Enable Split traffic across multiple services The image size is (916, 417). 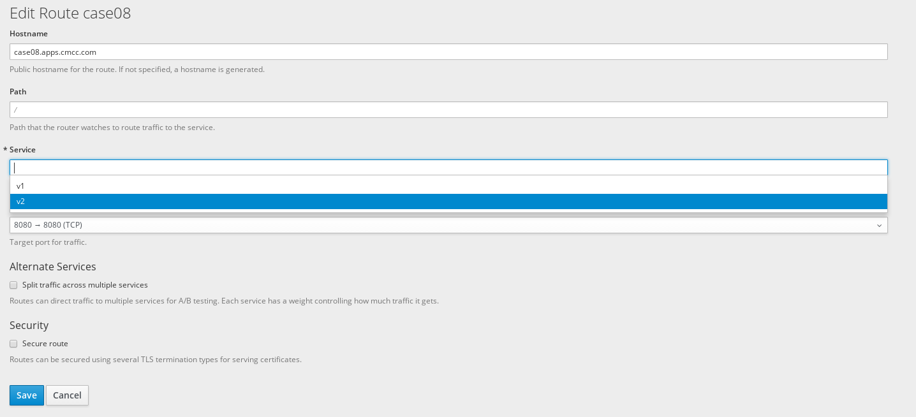[x=13, y=285]
